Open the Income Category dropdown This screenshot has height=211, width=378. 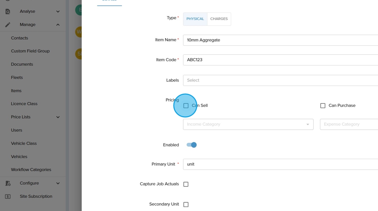click(x=248, y=124)
